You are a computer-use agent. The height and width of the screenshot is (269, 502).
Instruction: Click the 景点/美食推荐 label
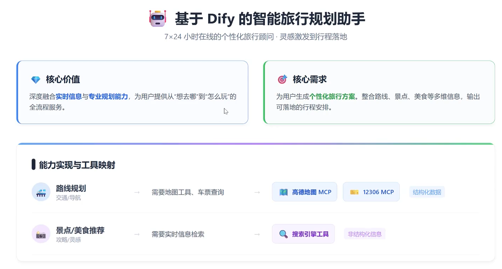click(x=80, y=231)
